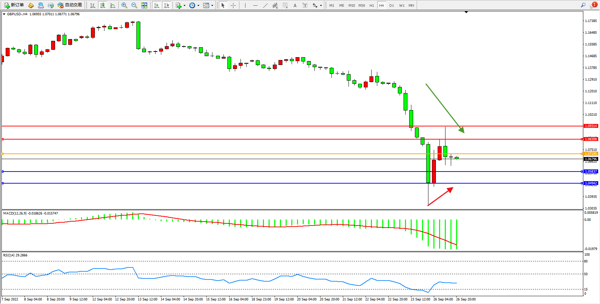Image resolution: width=600 pixels, height=304 pixels.
Task: Switch to bar chart display
Action: [93, 5]
